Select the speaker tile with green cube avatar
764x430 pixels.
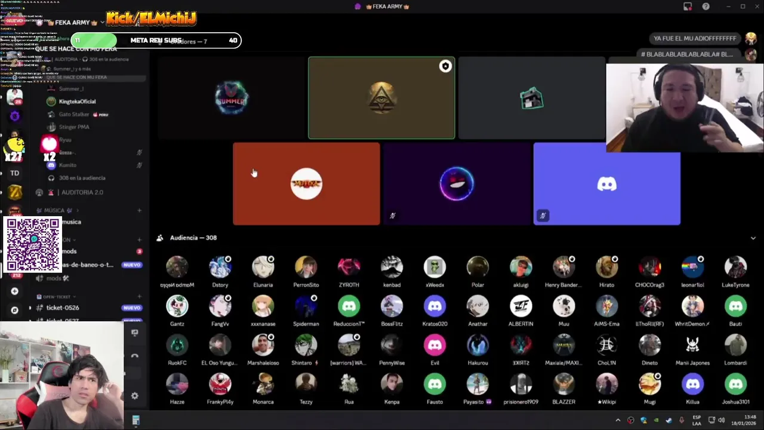point(531,98)
